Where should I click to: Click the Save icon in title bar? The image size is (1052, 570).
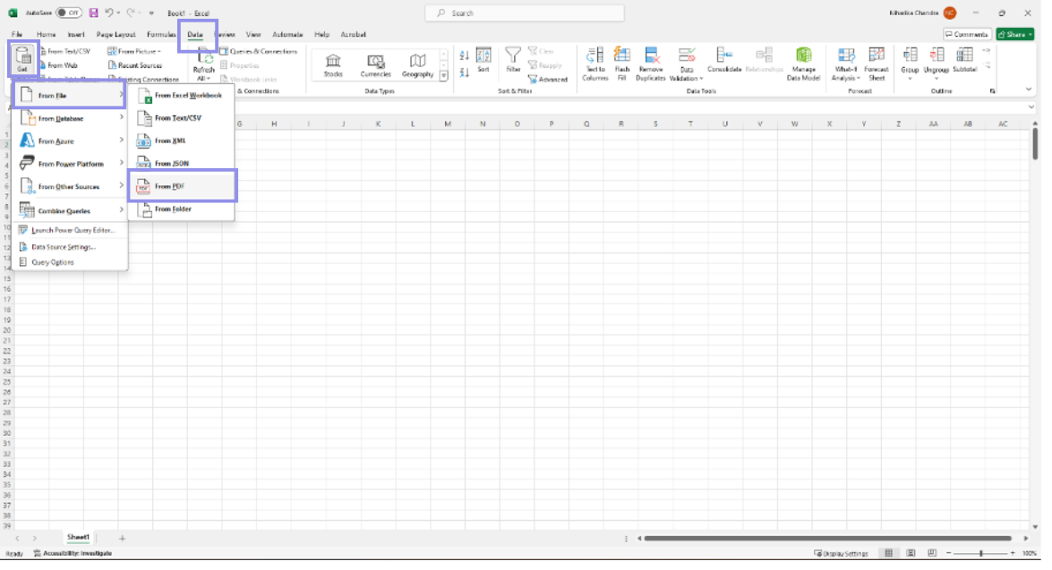click(x=94, y=13)
